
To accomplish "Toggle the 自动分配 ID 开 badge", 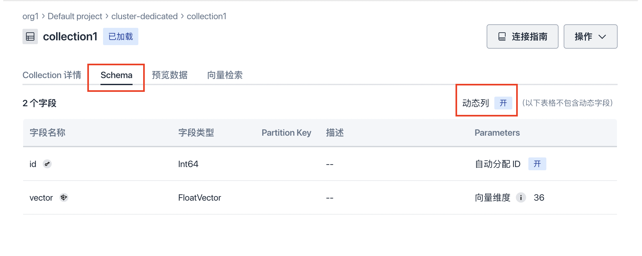I will coord(537,164).
